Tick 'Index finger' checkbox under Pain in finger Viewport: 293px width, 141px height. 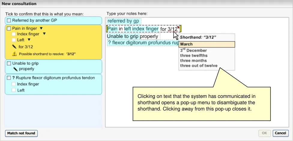(14, 34)
